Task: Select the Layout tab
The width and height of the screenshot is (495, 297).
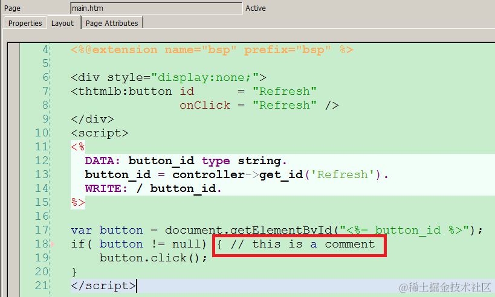Action: coord(62,24)
